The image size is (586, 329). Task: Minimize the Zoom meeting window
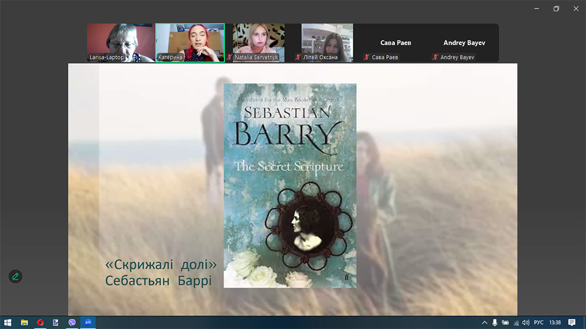[x=537, y=9]
